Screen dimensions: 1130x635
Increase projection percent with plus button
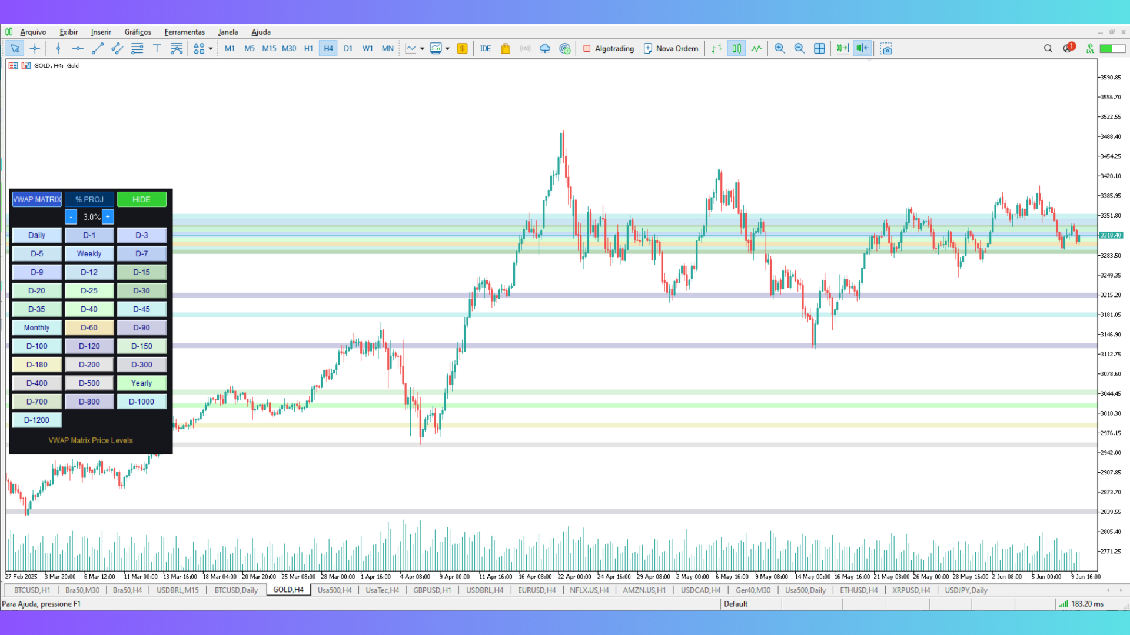tap(108, 217)
